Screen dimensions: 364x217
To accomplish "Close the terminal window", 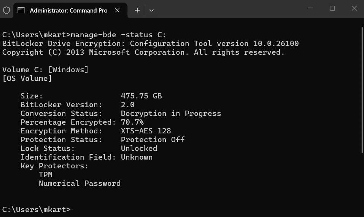I will [x=354, y=8].
